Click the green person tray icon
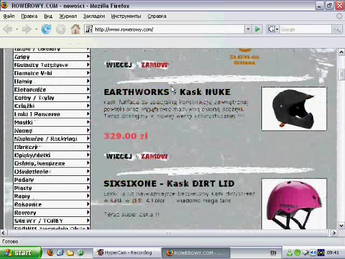This screenshot has height=259, width=345. pyautogui.click(x=289, y=253)
